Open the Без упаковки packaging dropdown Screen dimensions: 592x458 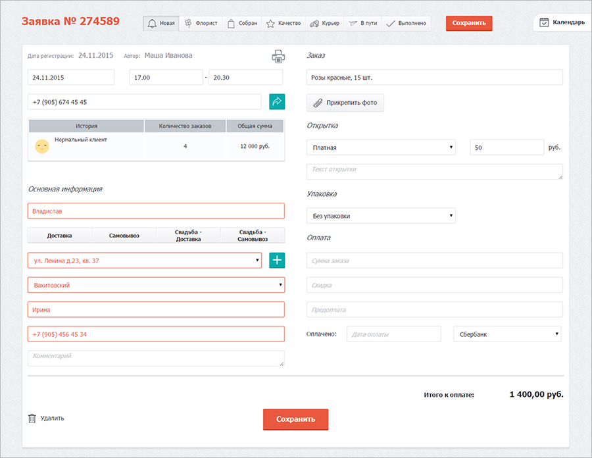381,216
